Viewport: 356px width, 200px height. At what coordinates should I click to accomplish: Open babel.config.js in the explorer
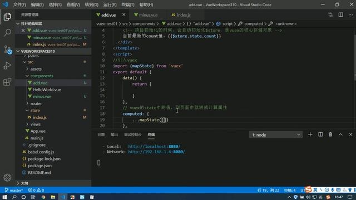coord(41,152)
